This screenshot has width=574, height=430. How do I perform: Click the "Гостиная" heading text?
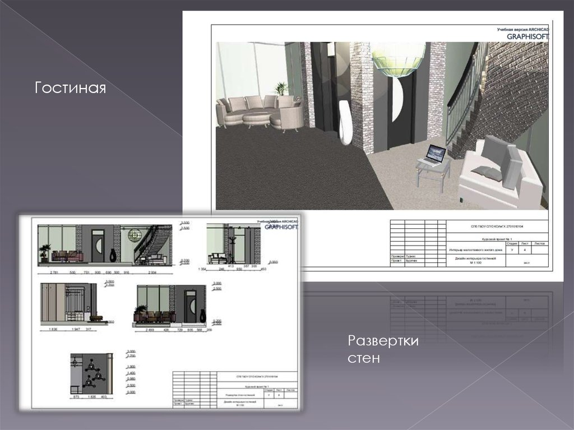(x=71, y=88)
